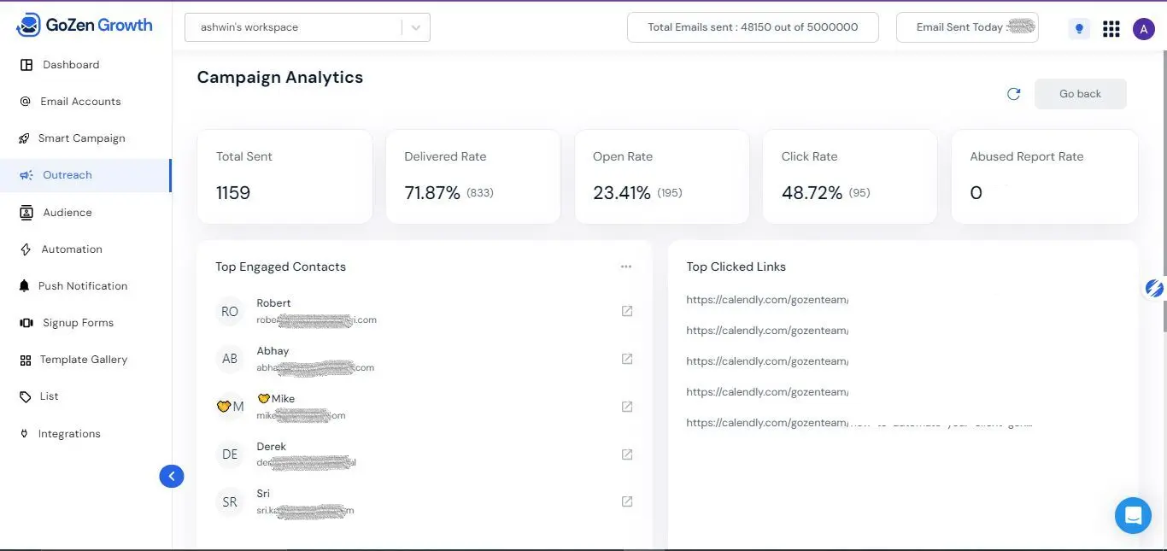Screen dimensions: 1167x551
Task: Open the live chat widget
Action: [x=1133, y=515]
